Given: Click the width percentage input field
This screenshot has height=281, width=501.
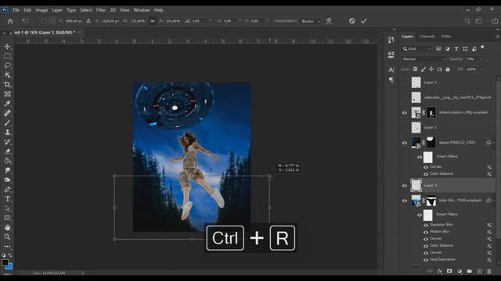Looking at the screenshot, I should (138, 21).
